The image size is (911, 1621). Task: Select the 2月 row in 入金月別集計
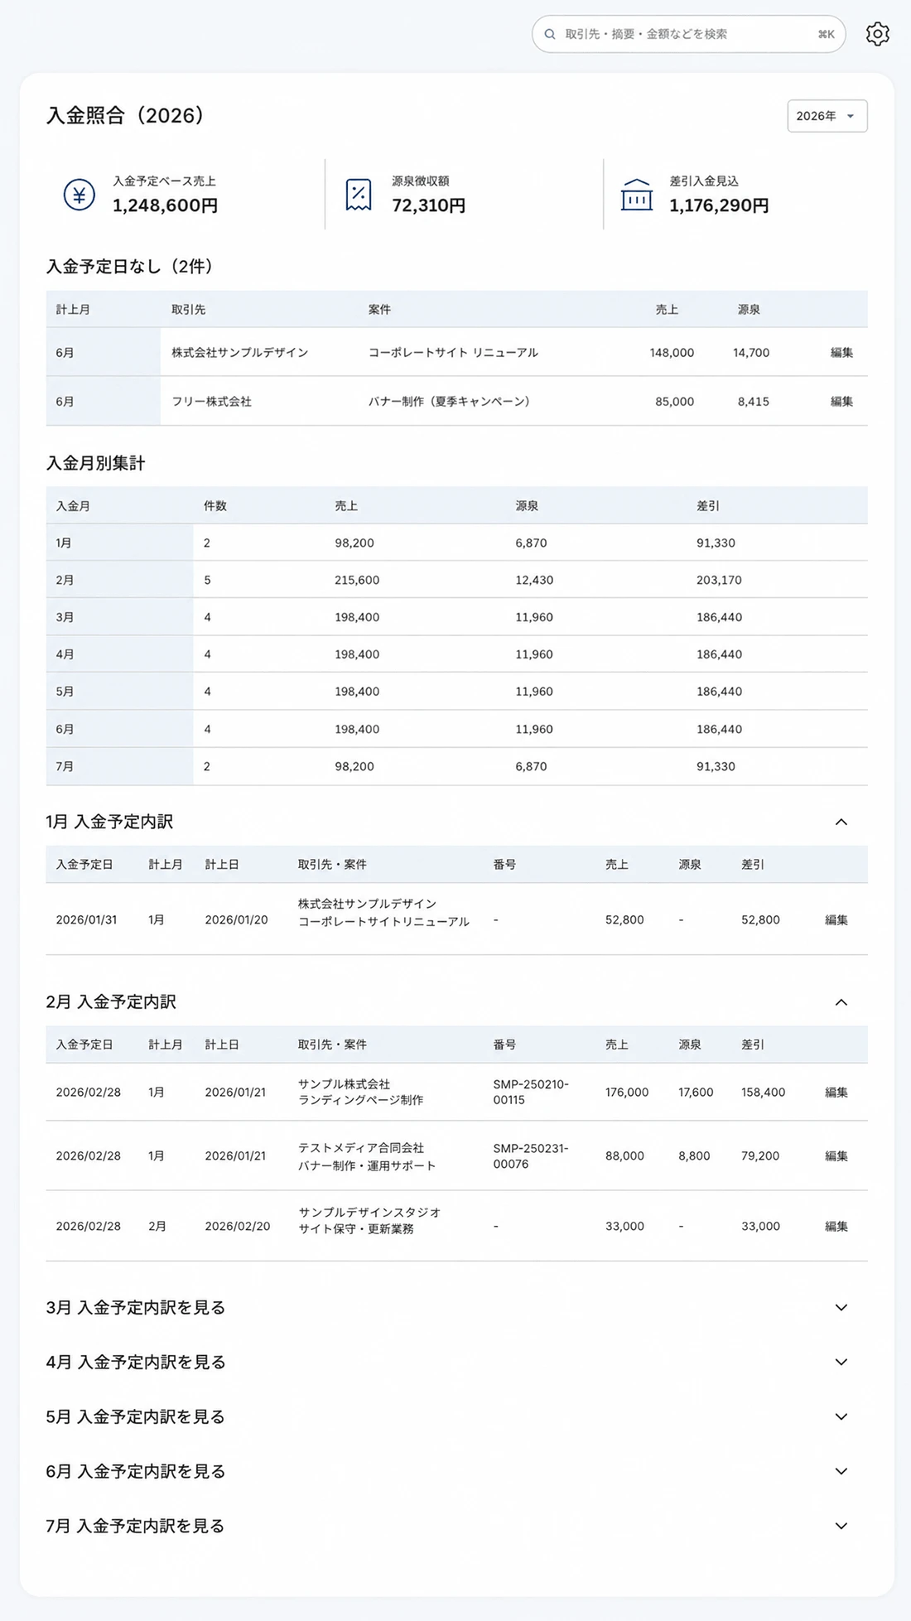[456, 580]
